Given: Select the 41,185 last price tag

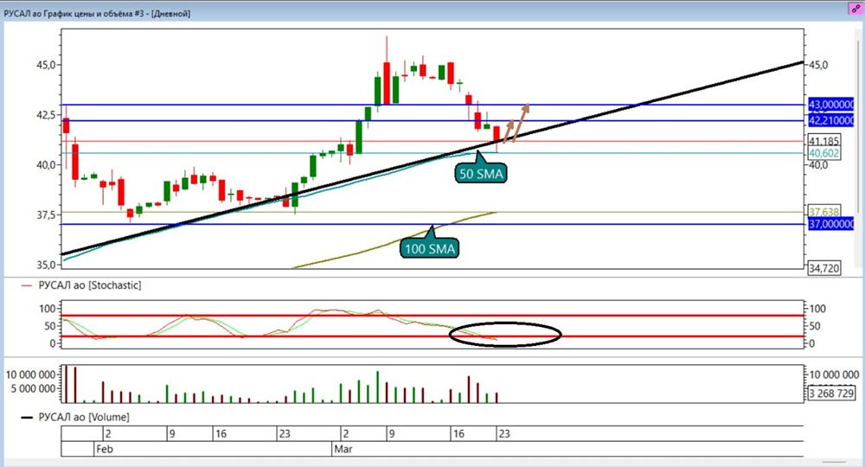Looking at the screenshot, I should point(824,141).
